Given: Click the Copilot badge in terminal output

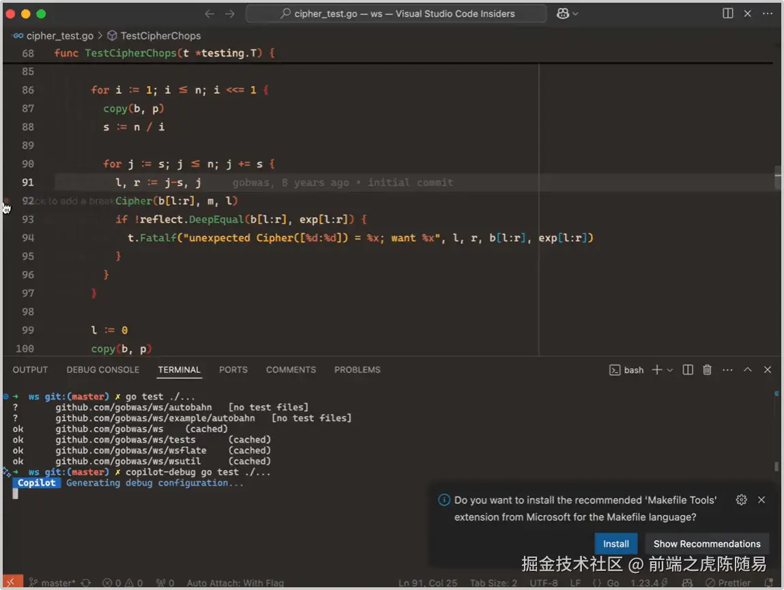Looking at the screenshot, I should [x=36, y=482].
